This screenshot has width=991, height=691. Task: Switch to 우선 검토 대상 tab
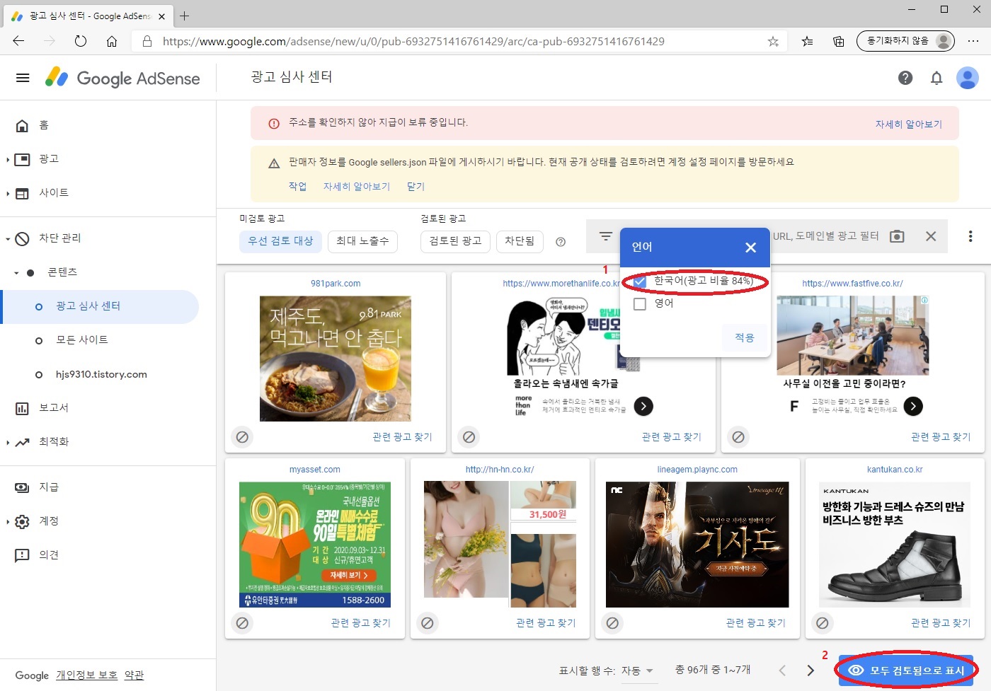[280, 241]
